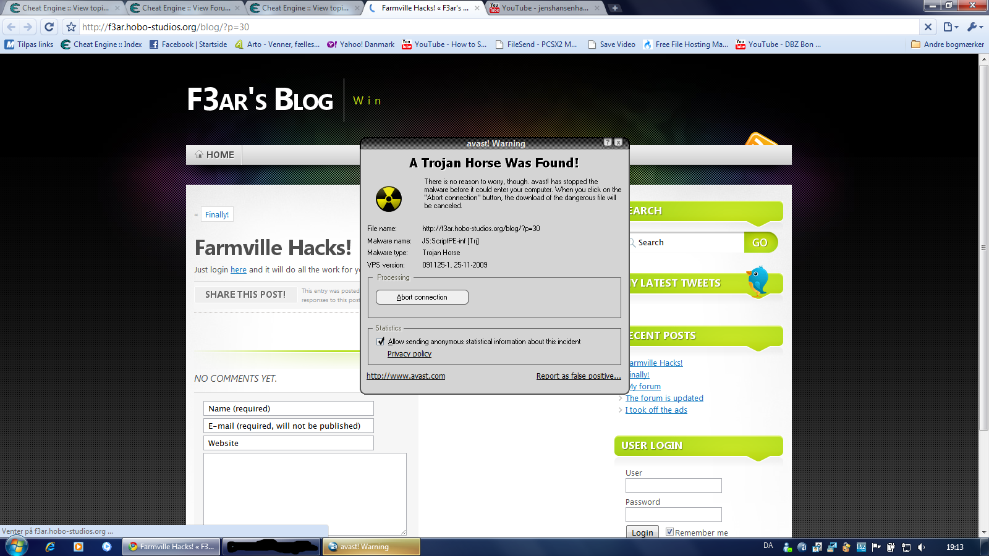This screenshot has height=556, width=989.
Task: Open the avast tray icon
Action: click(x=802, y=547)
